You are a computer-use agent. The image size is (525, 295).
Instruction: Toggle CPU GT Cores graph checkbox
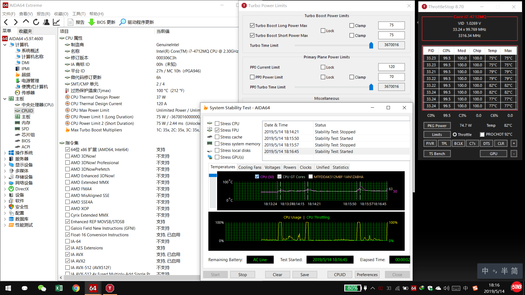(279, 177)
